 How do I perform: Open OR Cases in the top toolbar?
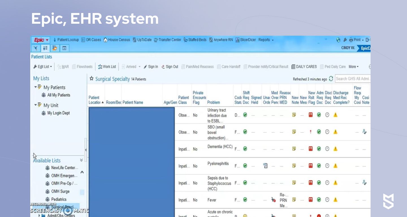[x=91, y=40]
